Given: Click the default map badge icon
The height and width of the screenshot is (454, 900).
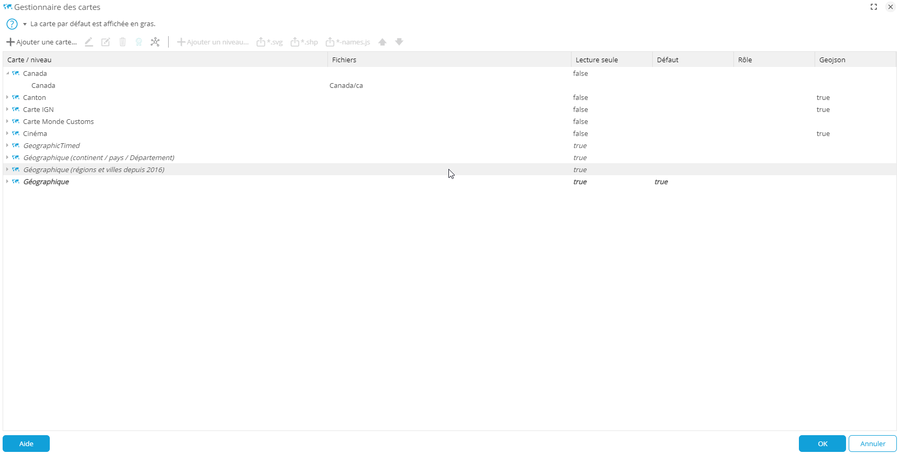Looking at the screenshot, I should [x=139, y=42].
